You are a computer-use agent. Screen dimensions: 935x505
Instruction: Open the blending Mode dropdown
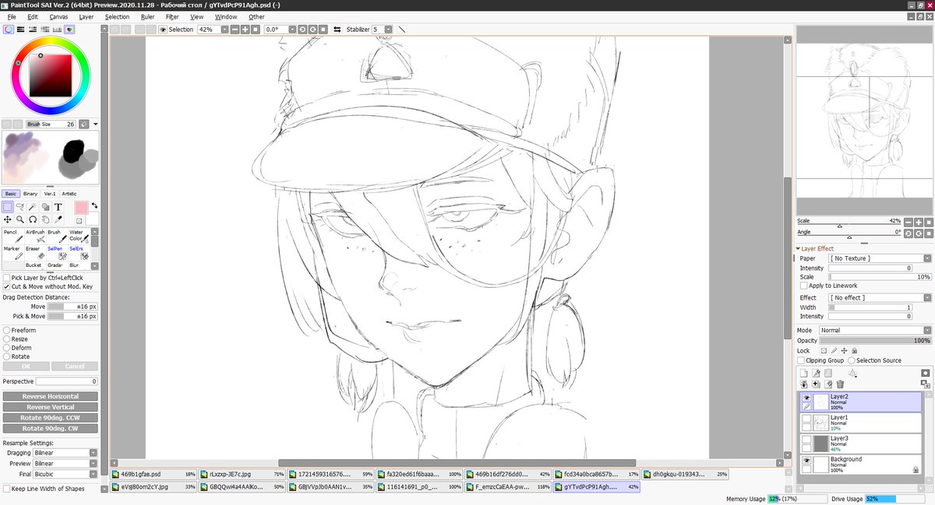[927, 331]
